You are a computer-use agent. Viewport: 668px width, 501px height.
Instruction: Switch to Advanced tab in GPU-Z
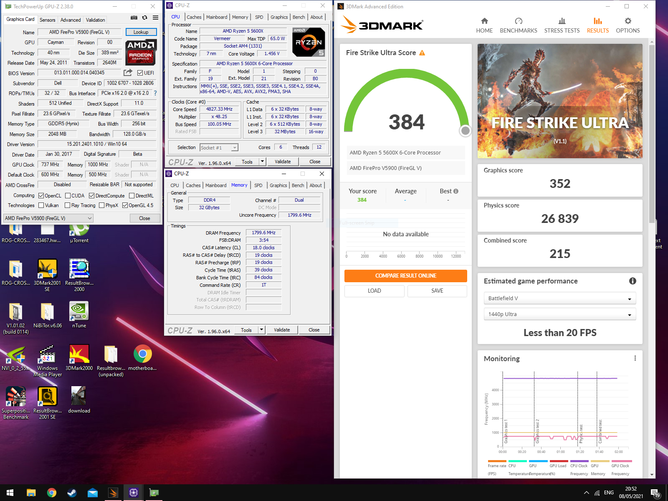71,20
